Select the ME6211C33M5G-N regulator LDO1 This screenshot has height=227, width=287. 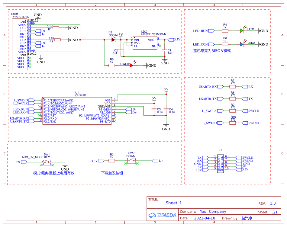[145, 42]
